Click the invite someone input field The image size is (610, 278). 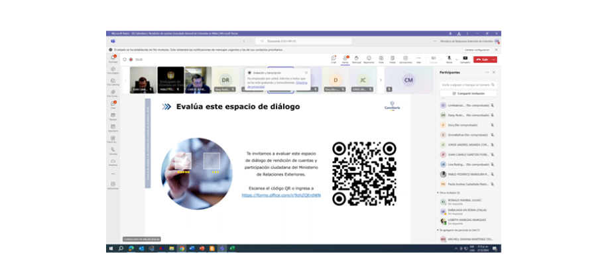468,84
